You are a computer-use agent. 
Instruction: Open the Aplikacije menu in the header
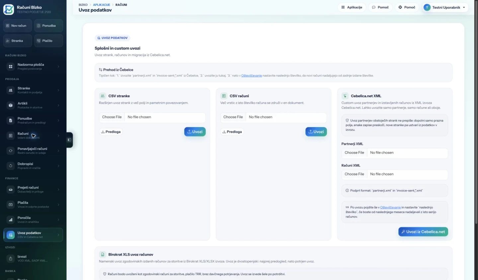pyautogui.click(x=352, y=7)
